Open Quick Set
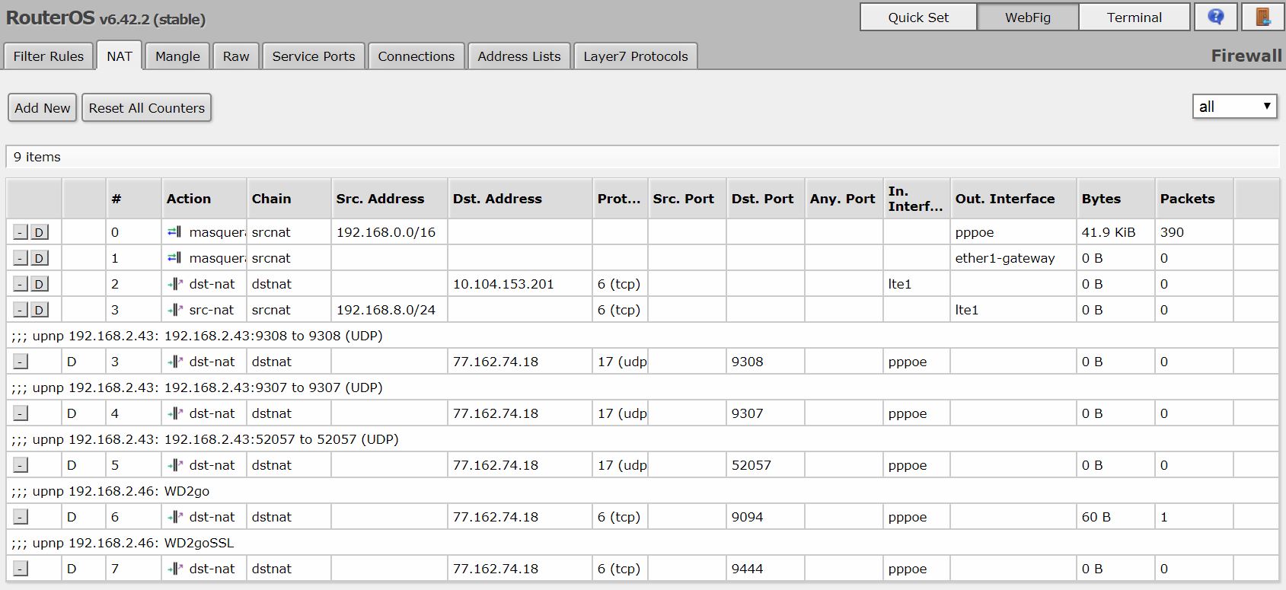This screenshot has height=590, width=1286. tap(918, 18)
